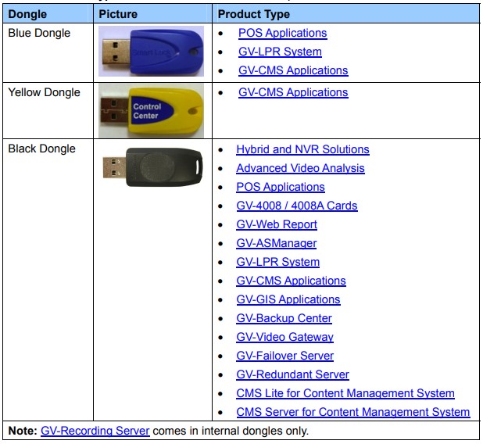The height and width of the screenshot is (444, 483).
Task: Open GV-LPR System link in Blue Dongle row
Action: click(280, 52)
